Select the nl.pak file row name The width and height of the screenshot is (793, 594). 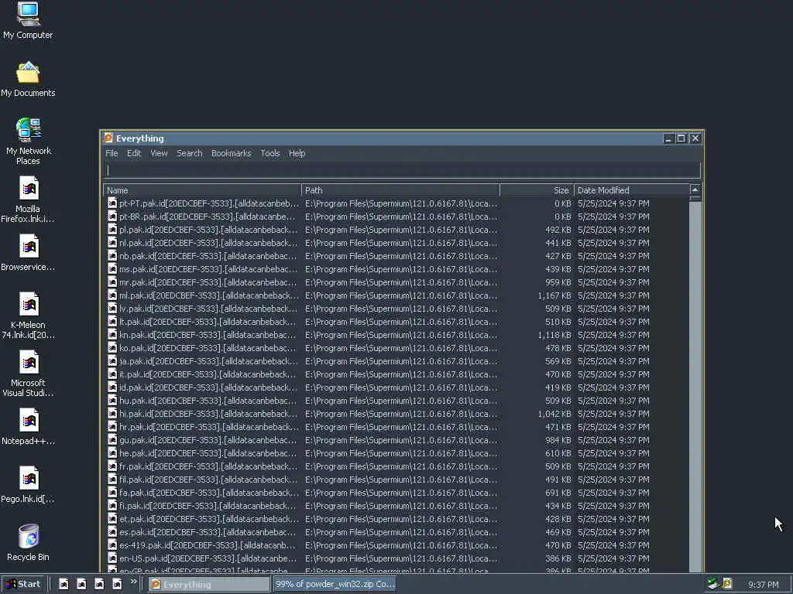[208, 242]
